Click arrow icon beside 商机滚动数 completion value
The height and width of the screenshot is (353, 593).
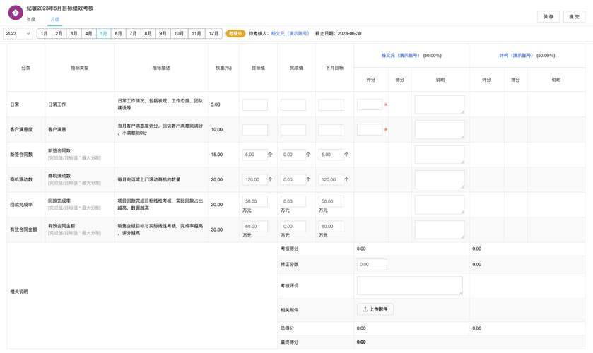coord(308,179)
